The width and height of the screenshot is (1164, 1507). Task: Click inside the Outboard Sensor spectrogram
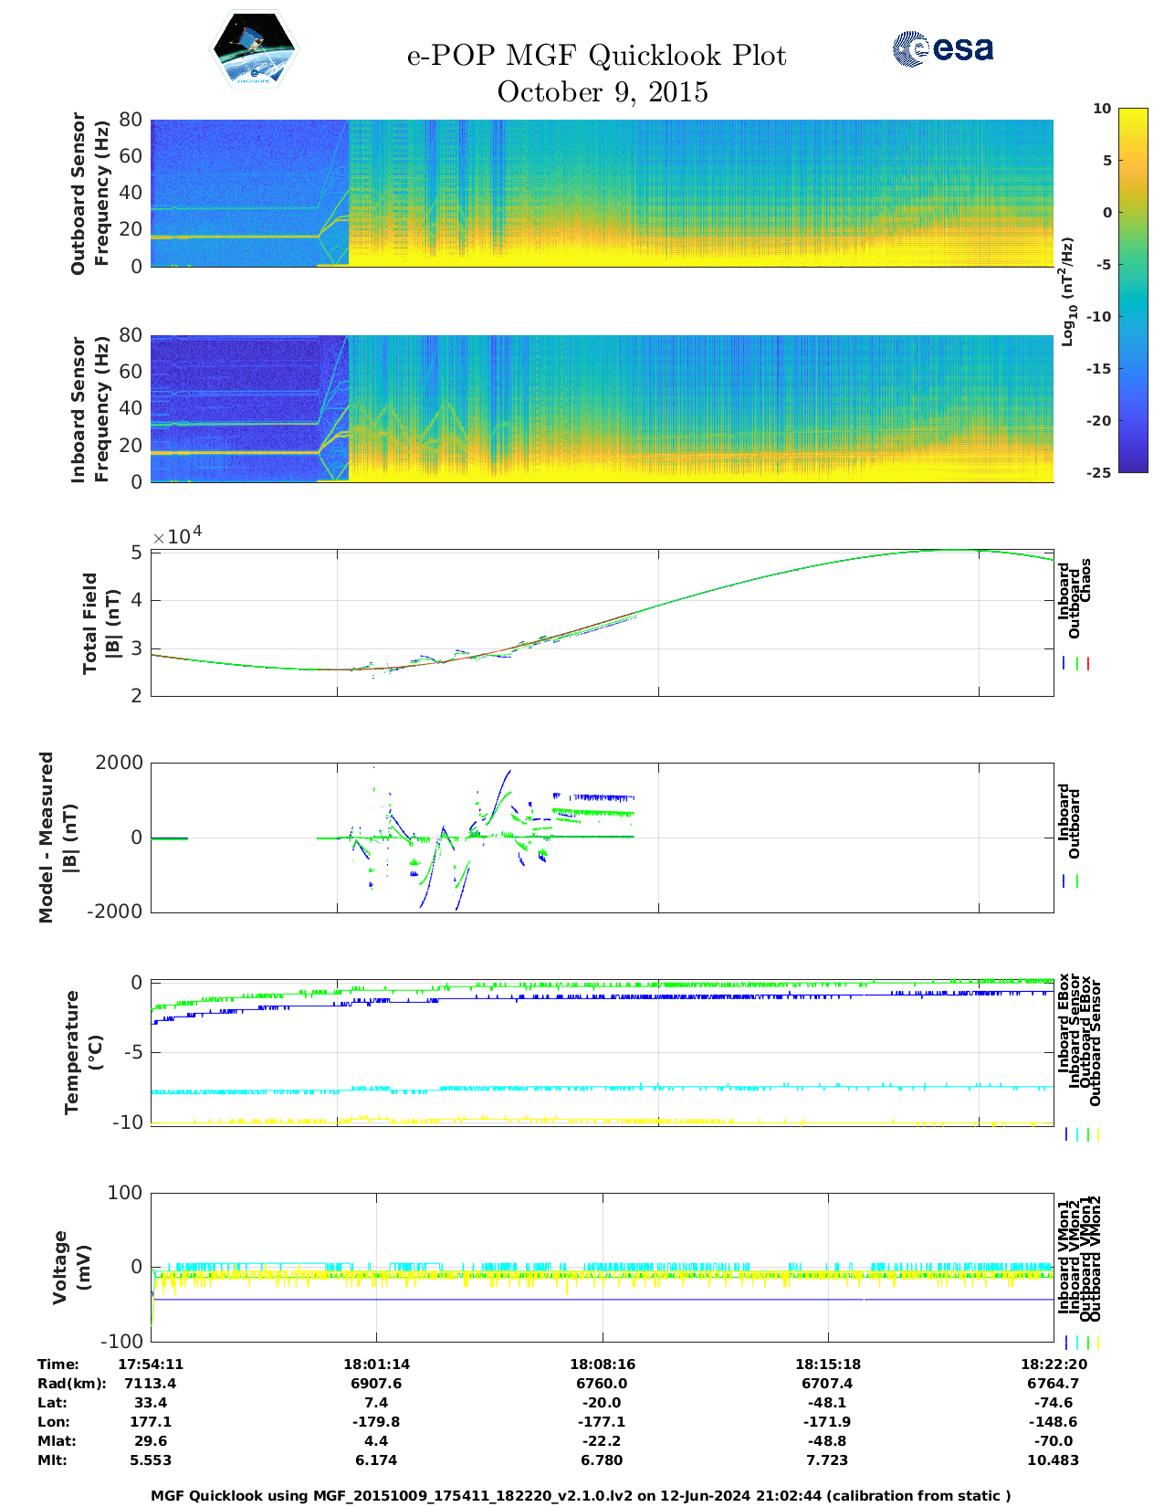point(602,193)
